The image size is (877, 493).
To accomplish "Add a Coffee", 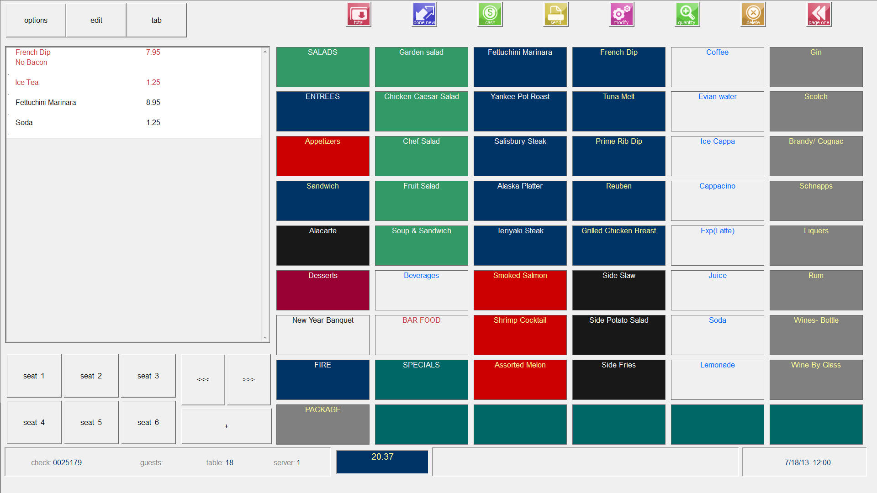I will pyautogui.click(x=718, y=67).
